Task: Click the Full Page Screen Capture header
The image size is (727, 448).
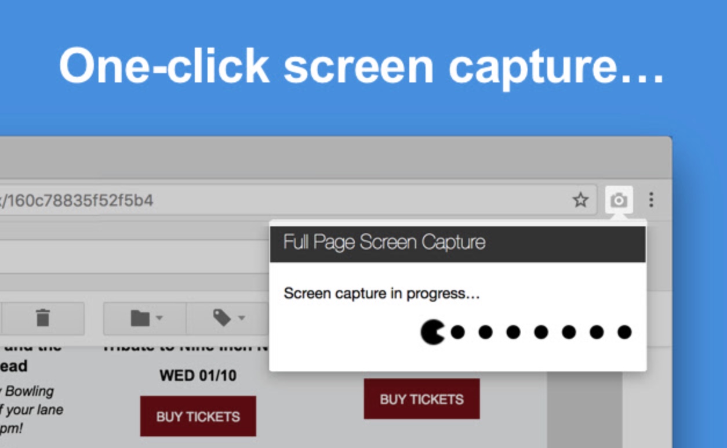Action: coord(457,244)
